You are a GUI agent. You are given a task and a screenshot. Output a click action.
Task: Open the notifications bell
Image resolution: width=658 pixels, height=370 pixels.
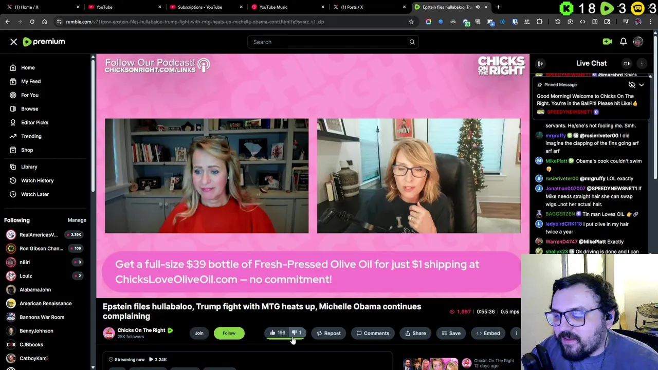click(x=623, y=42)
